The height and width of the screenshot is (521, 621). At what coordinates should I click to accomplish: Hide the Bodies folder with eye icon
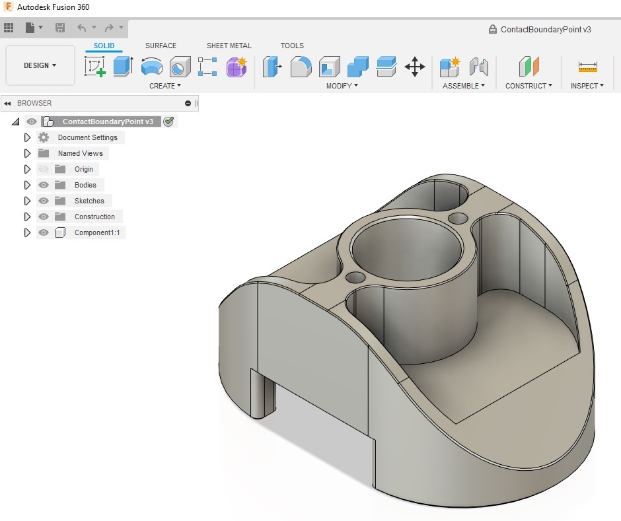44,185
